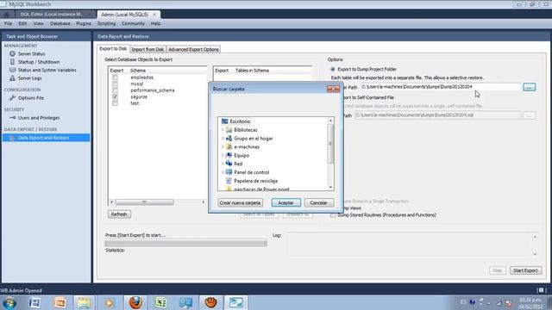Open Users and Privileges
The image size is (552, 310).
[x=39, y=118]
